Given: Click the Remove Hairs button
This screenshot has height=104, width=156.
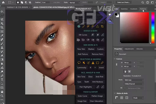Looking at the screenshot, I should point(97,54).
